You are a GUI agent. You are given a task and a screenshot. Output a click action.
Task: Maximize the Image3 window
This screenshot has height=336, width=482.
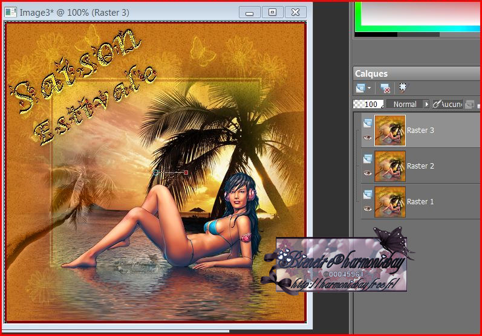[272, 12]
